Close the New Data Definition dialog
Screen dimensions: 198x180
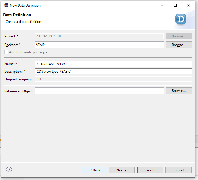pyautogui.click(x=188, y=6)
